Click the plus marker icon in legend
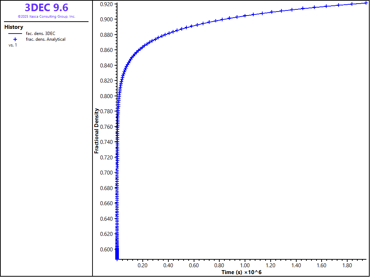The width and height of the screenshot is (370, 277). point(15,39)
